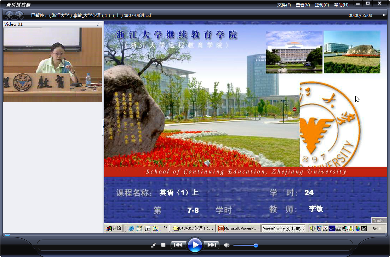
Task: Collapse the left pane using the splitter handle
Action: pyautogui.click(x=103, y=127)
